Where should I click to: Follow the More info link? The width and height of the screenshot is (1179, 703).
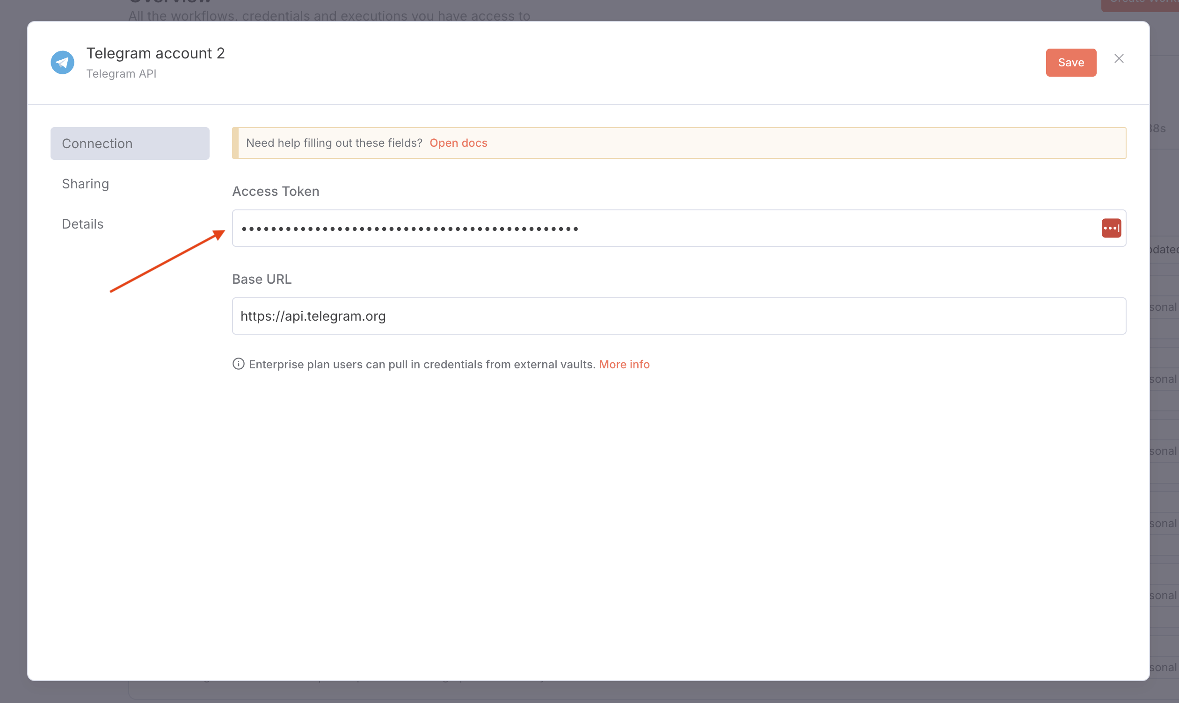[x=624, y=364]
